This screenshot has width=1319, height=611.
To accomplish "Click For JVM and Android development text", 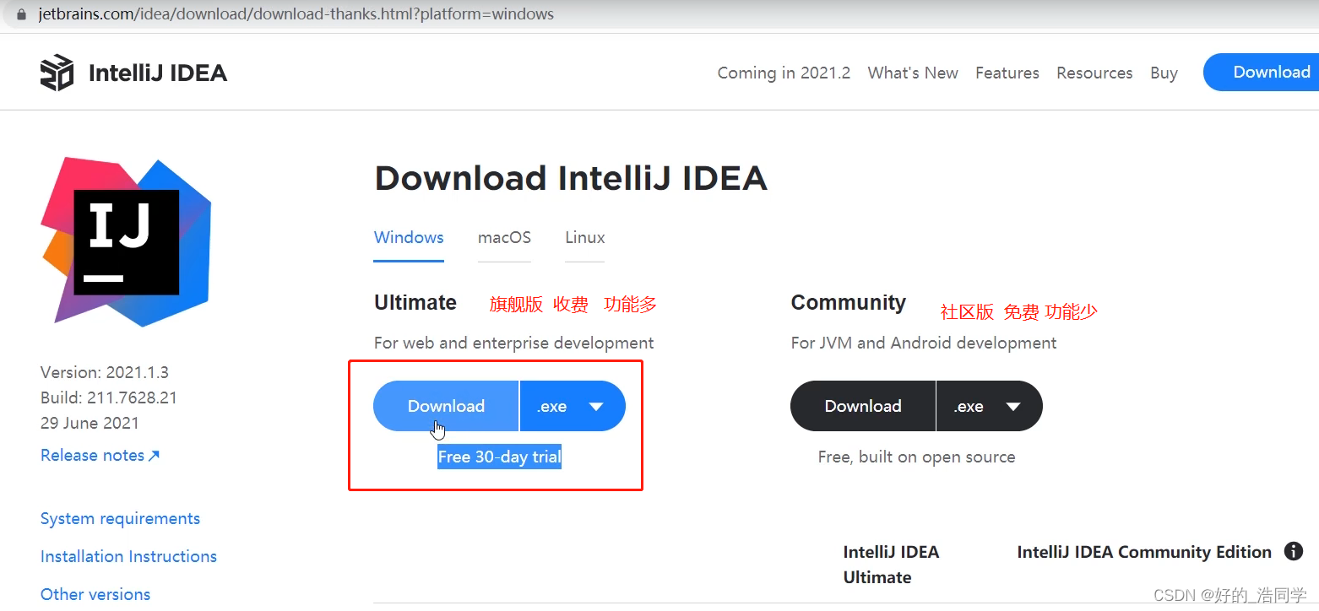I will point(924,343).
